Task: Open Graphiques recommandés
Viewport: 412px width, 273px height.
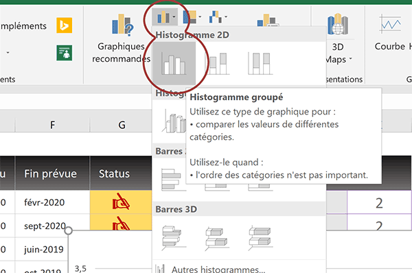Action: [x=121, y=38]
